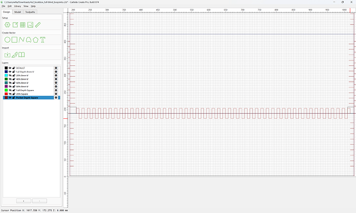Open the View menu
Image resolution: width=356 pixels, height=213 pixels.
click(x=26, y=6)
